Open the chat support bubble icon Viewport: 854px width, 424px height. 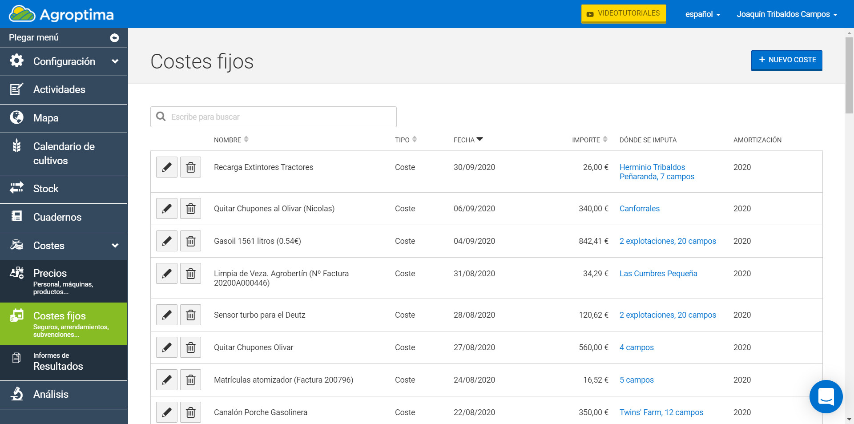826,396
